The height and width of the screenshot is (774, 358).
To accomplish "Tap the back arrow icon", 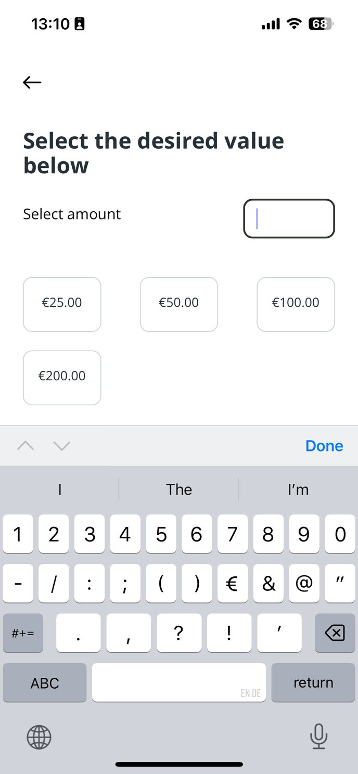I will click(x=32, y=82).
